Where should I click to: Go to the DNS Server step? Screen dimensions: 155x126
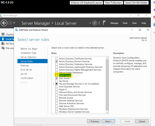coord(26,70)
